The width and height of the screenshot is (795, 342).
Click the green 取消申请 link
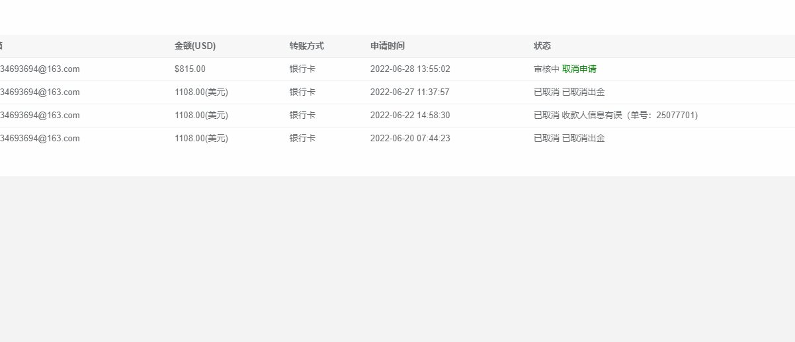[579, 69]
